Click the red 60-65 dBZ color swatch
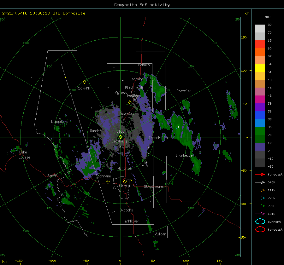284x265 pixels. [x=260, y=44]
